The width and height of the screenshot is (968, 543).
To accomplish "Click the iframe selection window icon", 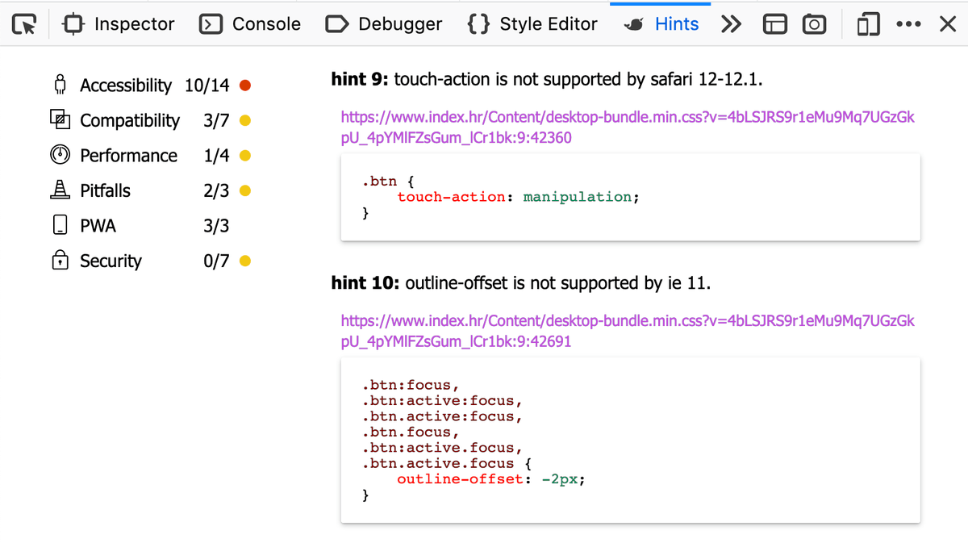I will [775, 25].
